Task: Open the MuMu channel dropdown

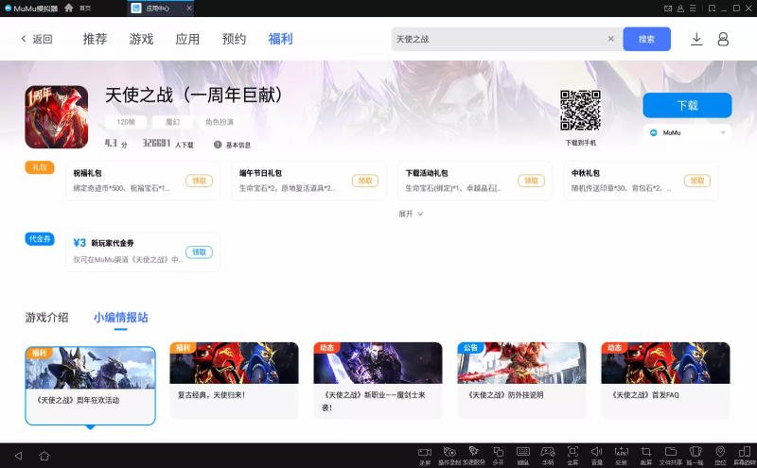Action: coord(687,132)
